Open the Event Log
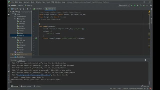The height and width of the screenshot is (90, 160). pyautogui.click(x=145, y=86)
